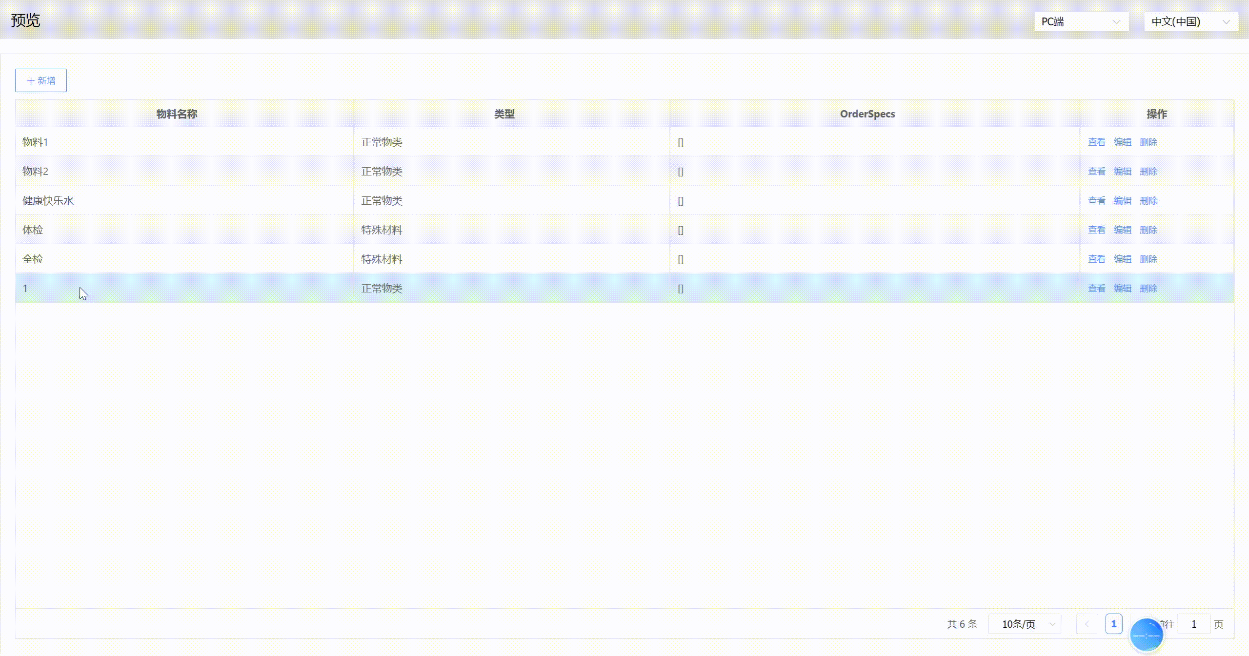This screenshot has width=1249, height=656.
Task: Click the 操作 column header
Action: click(1156, 114)
